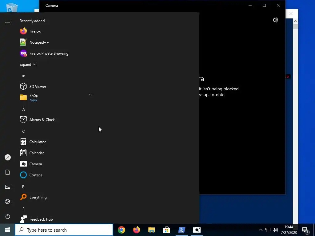315x236 pixels.
Task: Switch to PowerShell in the taskbar
Action: [x=181, y=230]
